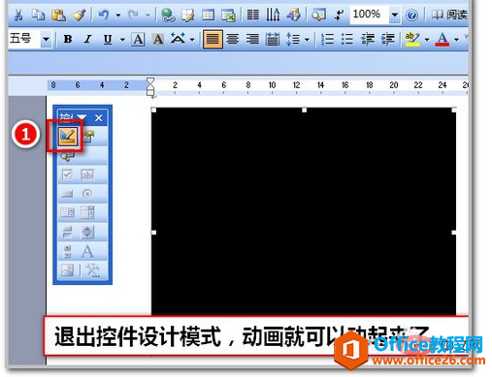Open control Properties in Control Toolbox

coord(88,137)
